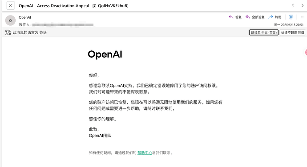The height and width of the screenshot is (167, 307).
Task: Forward the email (转发)
Action: [x=275, y=17]
